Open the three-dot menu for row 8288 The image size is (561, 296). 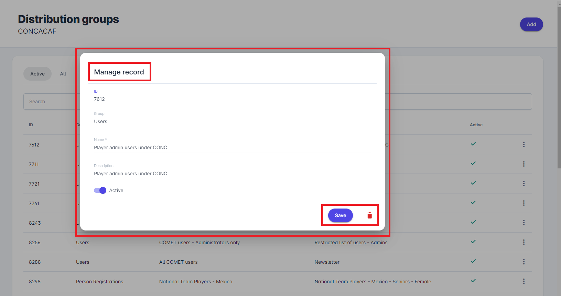pyautogui.click(x=524, y=262)
